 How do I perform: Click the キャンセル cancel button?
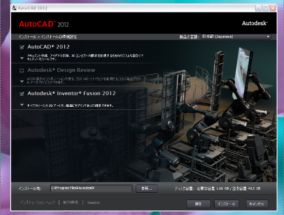click(257, 204)
